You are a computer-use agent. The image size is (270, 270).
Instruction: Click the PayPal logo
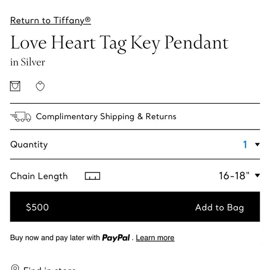(116, 238)
